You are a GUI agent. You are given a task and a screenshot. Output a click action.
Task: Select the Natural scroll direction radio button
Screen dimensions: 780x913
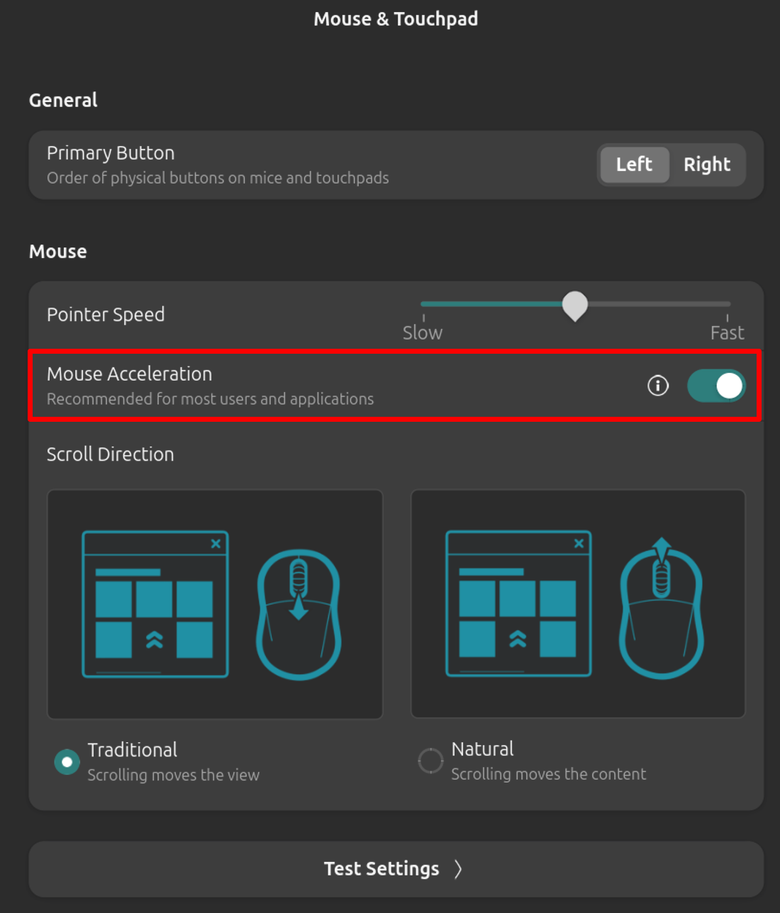click(x=430, y=761)
